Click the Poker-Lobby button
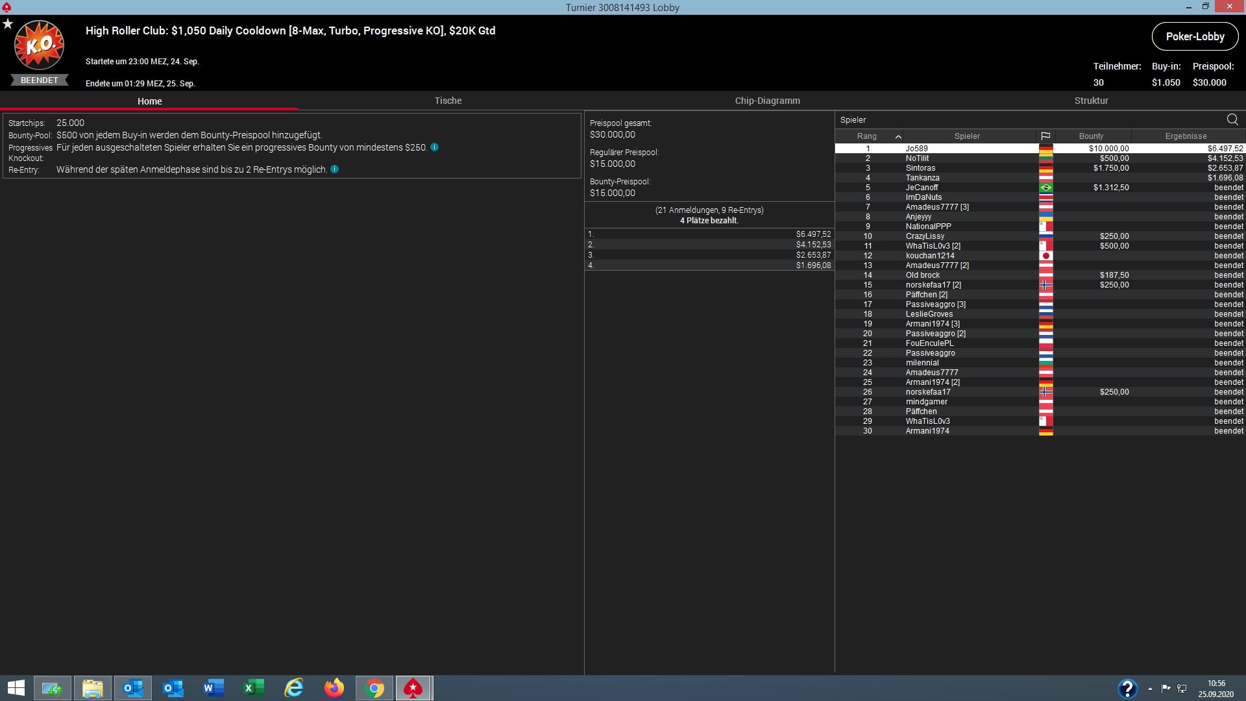The height and width of the screenshot is (701, 1246). (1195, 36)
